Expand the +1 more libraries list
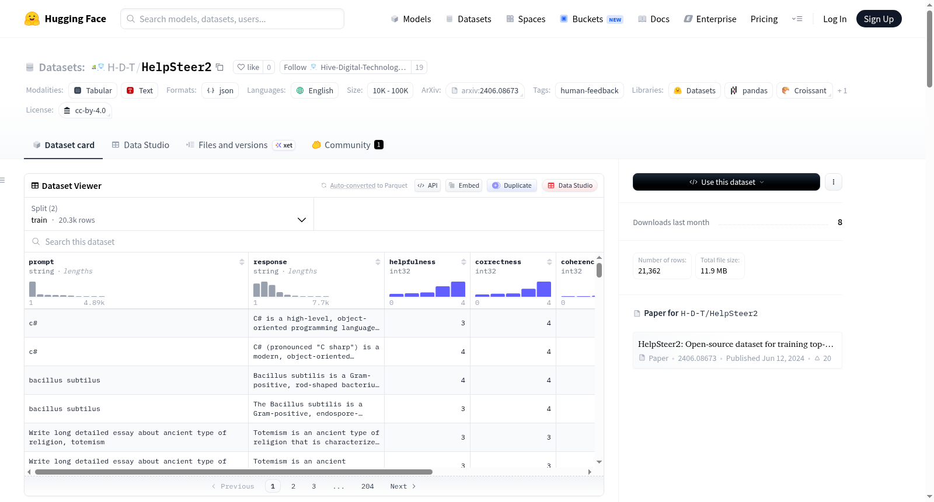934x502 pixels. coord(842,90)
